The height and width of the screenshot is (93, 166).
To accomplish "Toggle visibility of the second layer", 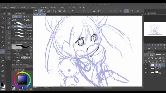I will [146, 69].
